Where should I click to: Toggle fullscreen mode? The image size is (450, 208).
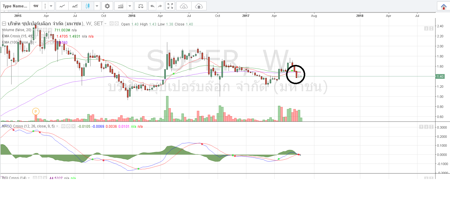click(170, 6)
